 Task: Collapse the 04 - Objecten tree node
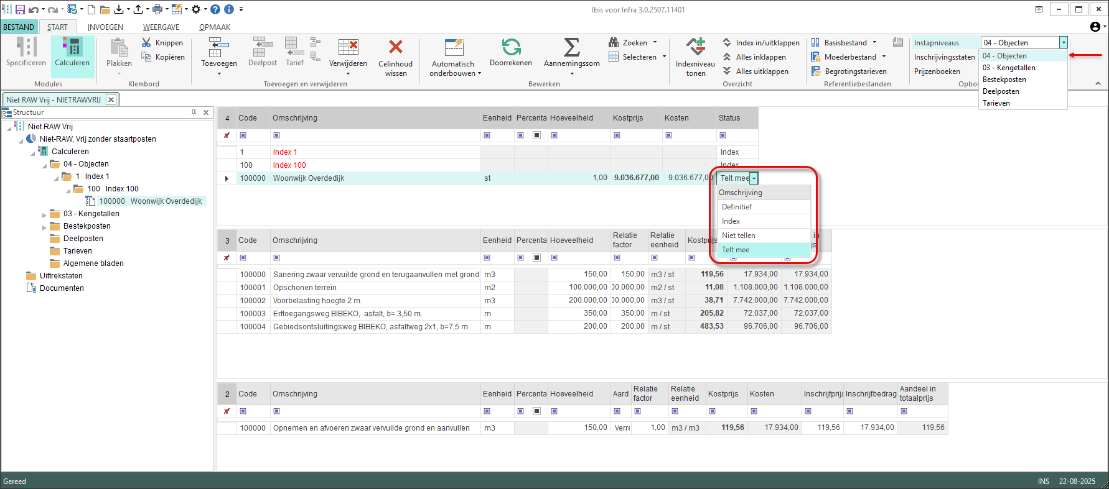(x=45, y=165)
